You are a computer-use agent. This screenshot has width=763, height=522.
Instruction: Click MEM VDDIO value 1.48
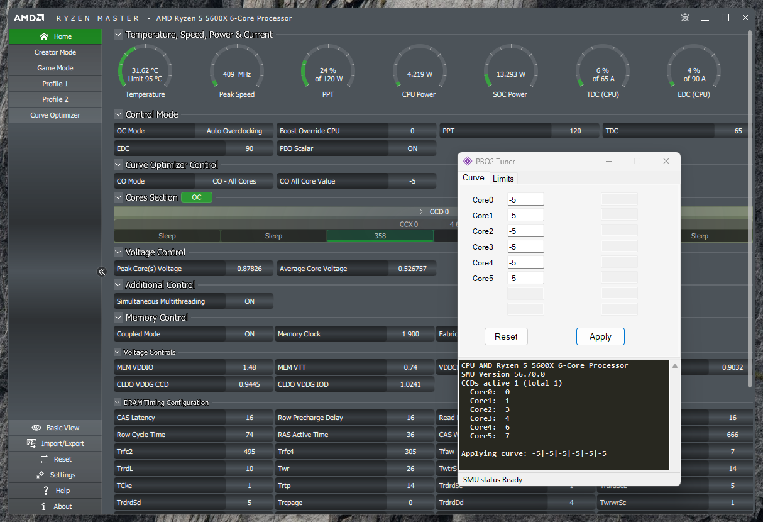[x=250, y=367]
